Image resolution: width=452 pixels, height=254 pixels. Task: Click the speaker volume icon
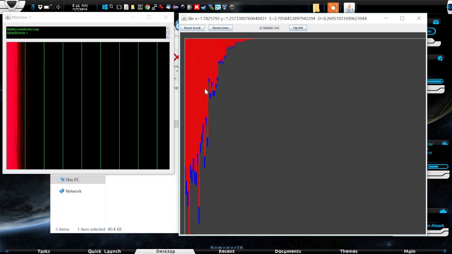58,7
